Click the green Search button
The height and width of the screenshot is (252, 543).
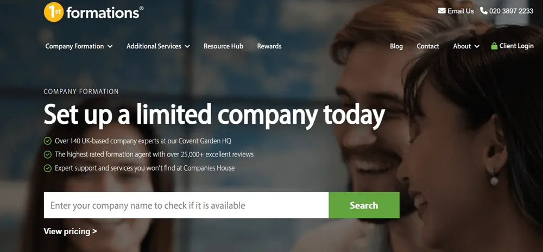(x=364, y=205)
